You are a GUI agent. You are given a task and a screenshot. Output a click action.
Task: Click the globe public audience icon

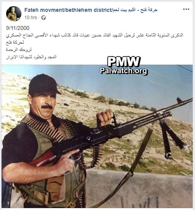click(x=44, y=18)
